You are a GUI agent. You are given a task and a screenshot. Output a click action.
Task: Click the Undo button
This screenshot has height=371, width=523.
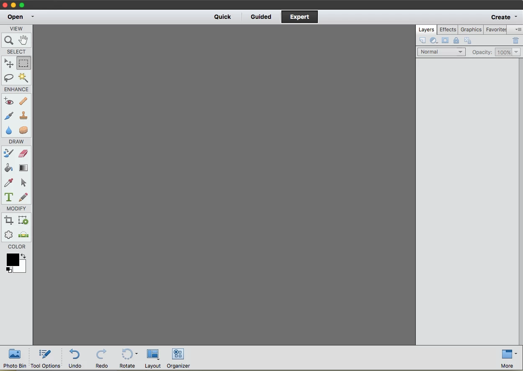(x=75, y=358)
